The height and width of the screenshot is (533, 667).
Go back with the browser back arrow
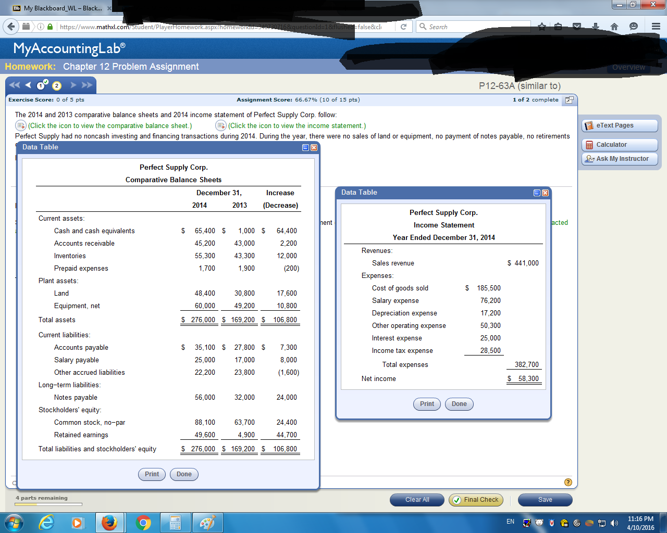click(11, 27)
